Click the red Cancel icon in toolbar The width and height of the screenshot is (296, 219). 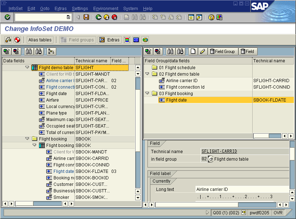[x=114, y=17]
